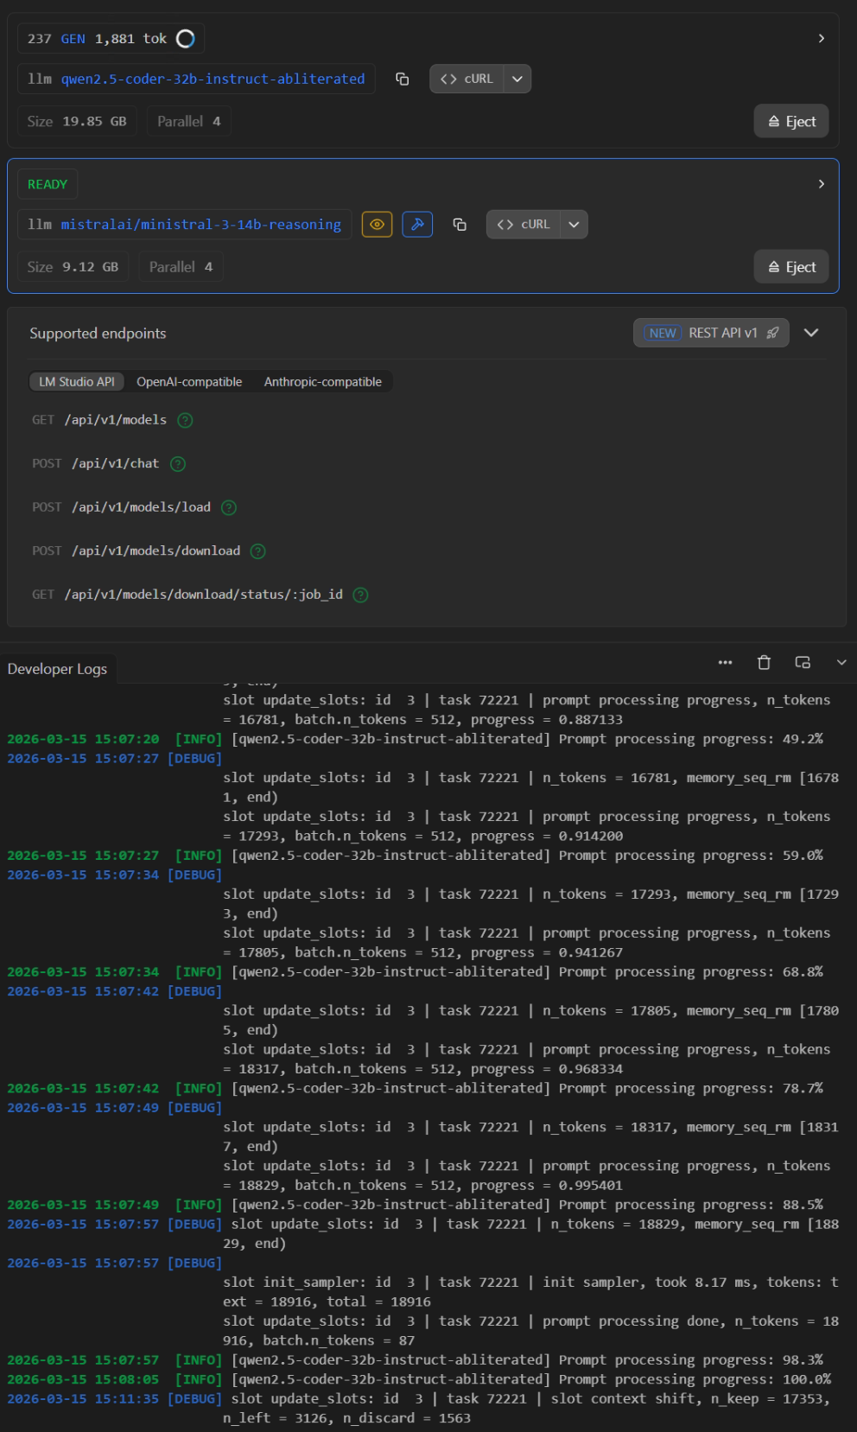Clear developer logs with the trash icon
The width and height of the screenshot is (857, 1432).
coord(764,663)
